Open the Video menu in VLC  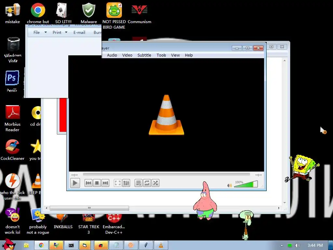[x=127, y=55]
